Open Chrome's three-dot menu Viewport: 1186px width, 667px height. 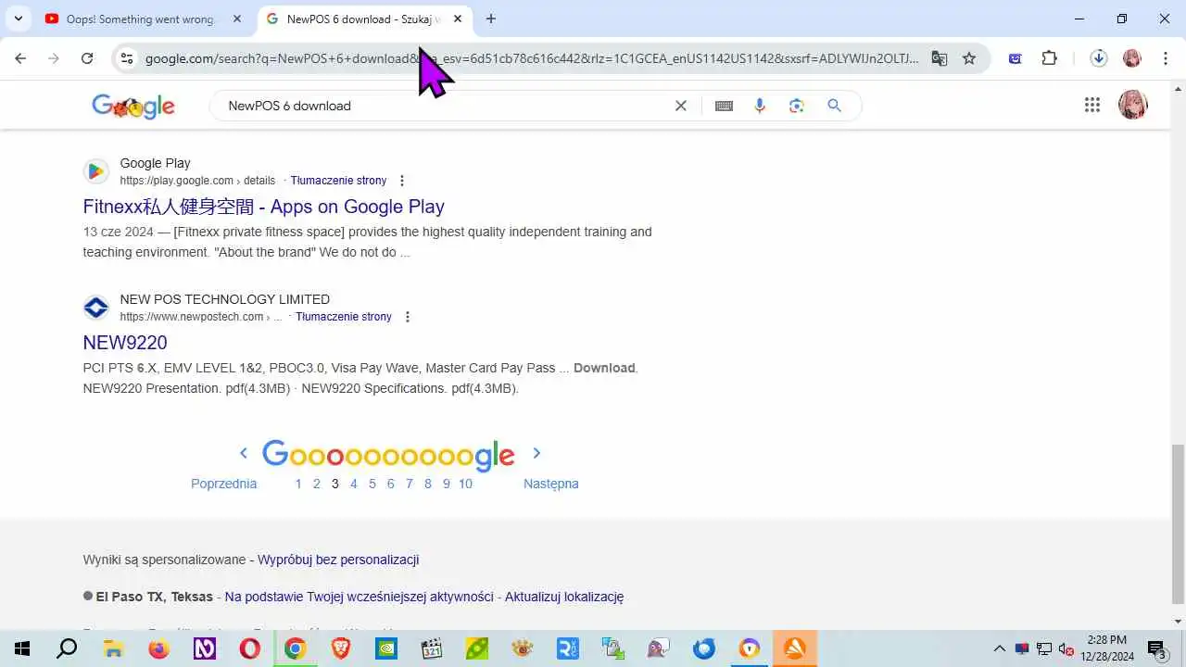(1165, 58)
